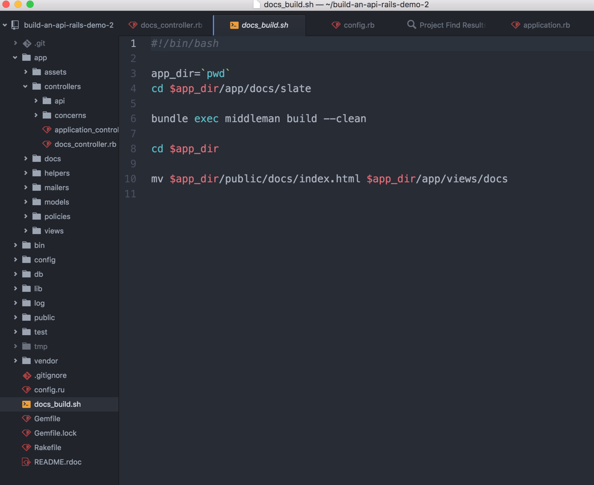Expand the config folder chevron

point(15,260)
